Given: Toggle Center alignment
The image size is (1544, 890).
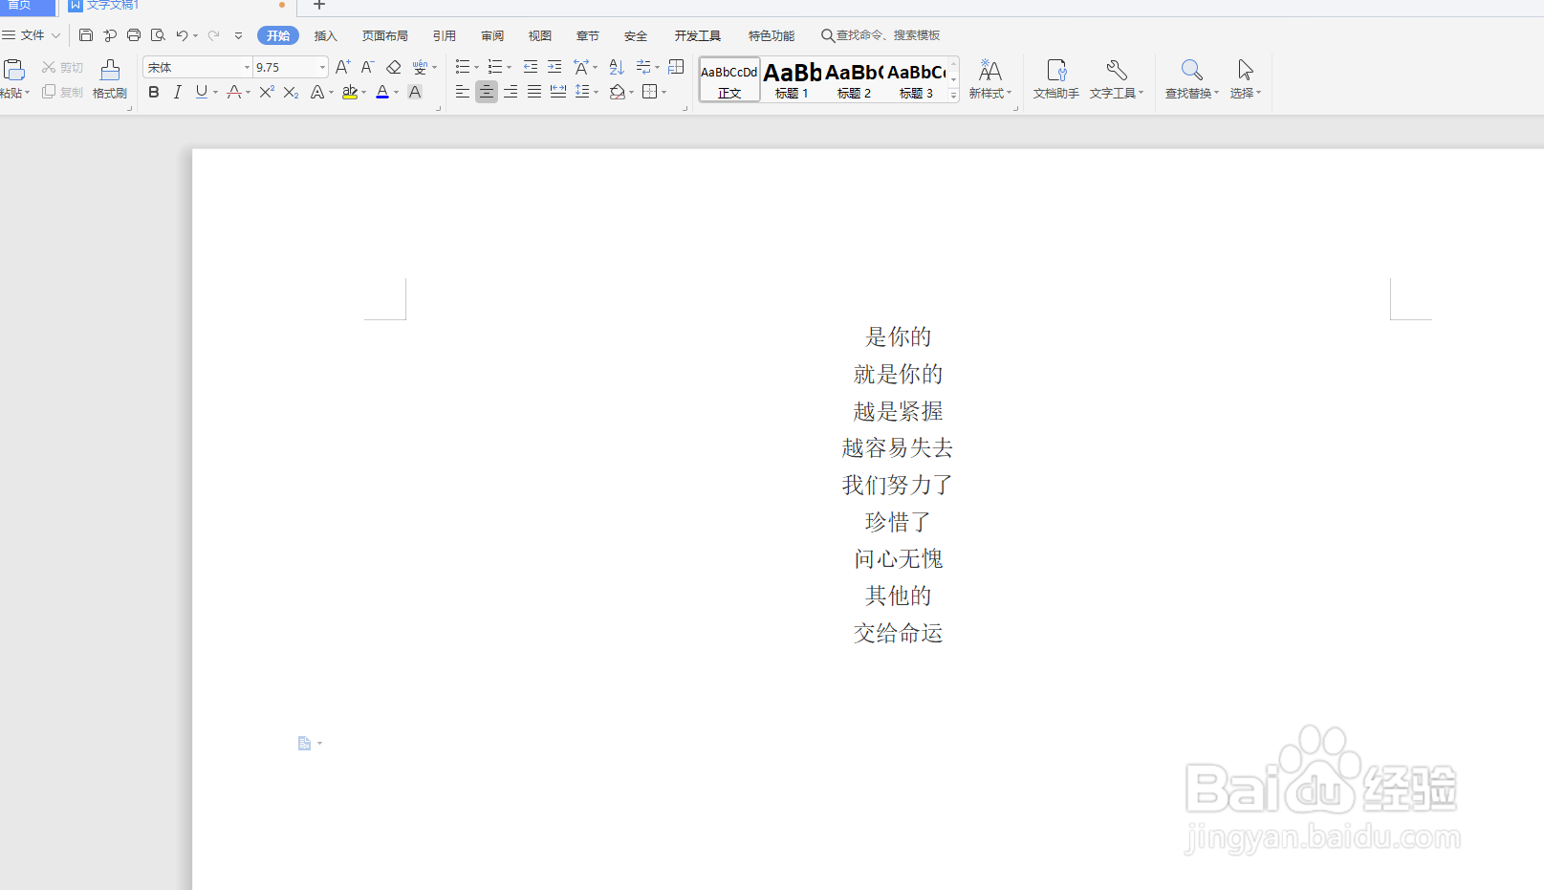Looking at the screenshot, I should (487, 92).
